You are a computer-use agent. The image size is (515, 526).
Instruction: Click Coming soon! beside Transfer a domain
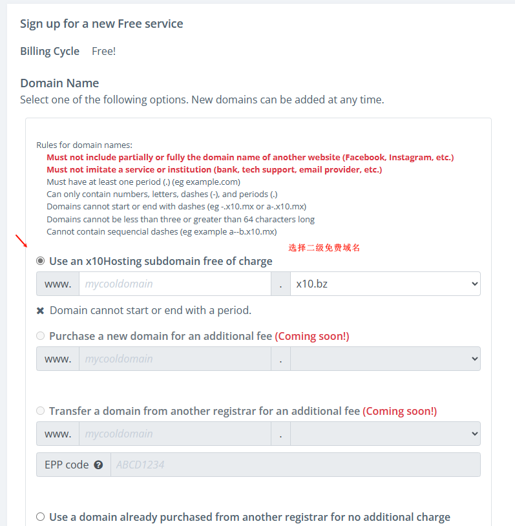(399, 411)
